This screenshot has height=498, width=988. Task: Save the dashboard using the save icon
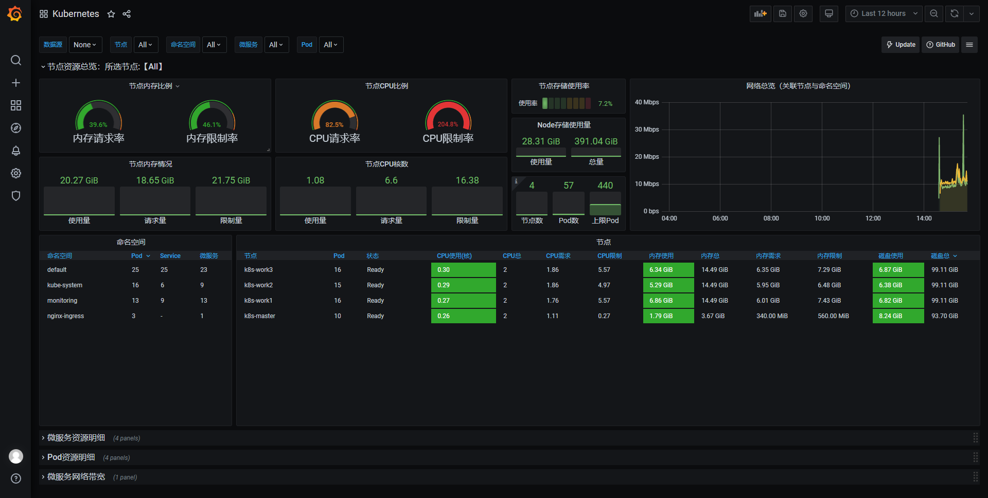(782, 14)
